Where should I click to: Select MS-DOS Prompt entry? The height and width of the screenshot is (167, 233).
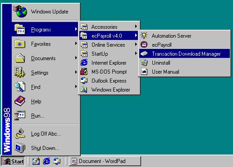[109, 71]
